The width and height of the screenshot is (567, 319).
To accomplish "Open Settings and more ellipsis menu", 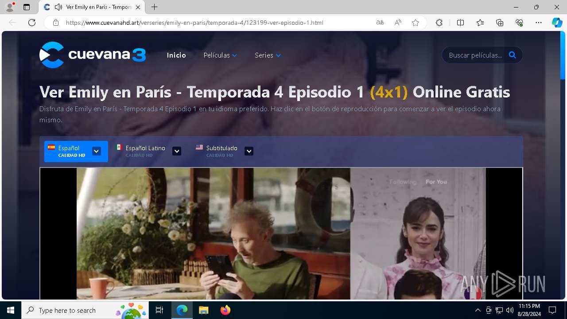I will 539,23.
